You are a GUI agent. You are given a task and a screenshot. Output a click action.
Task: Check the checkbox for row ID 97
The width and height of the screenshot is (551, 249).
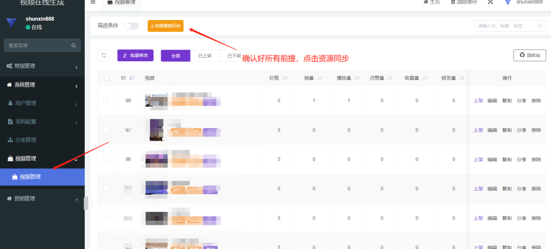106,130
